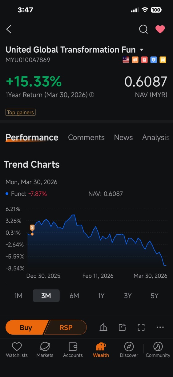The width and height of the screenshot is (173, 377).
Task: Select the 3M time range
Action: tap(46, 296)
